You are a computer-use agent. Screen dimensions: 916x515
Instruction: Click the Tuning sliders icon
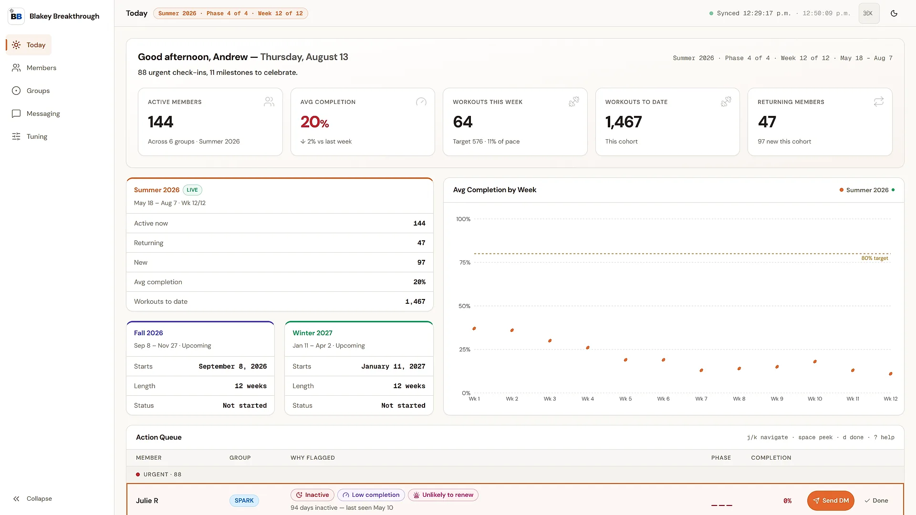pos(16,136)
